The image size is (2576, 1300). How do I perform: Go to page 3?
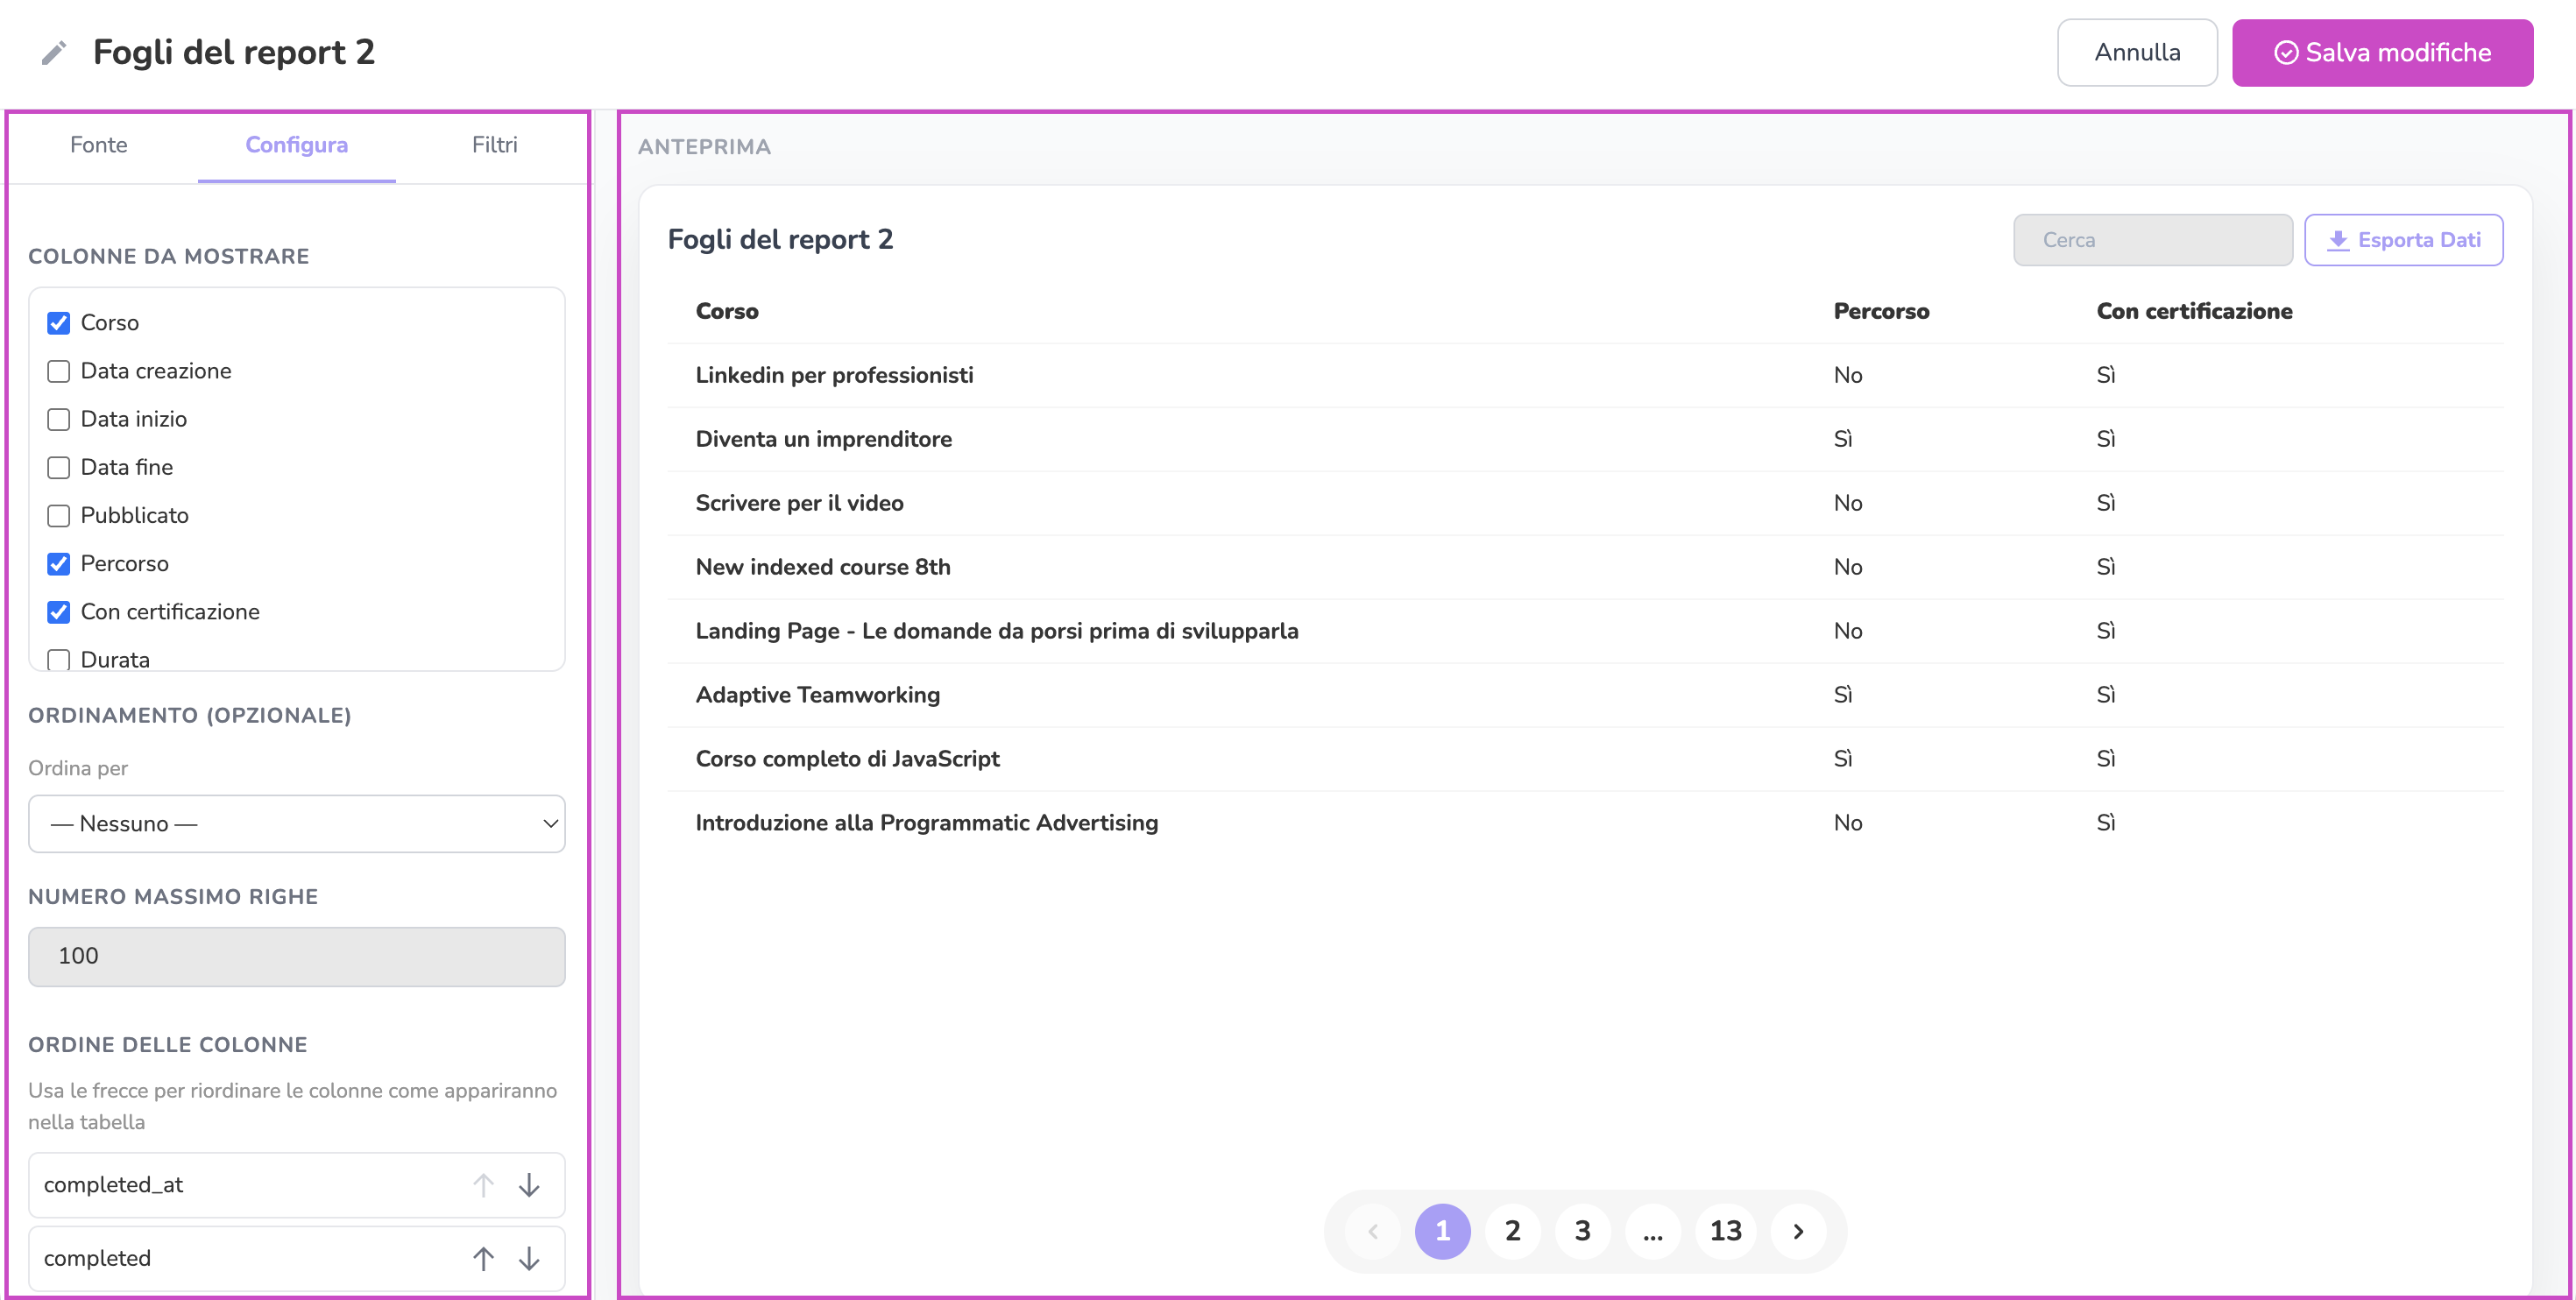[1582, 1231]
